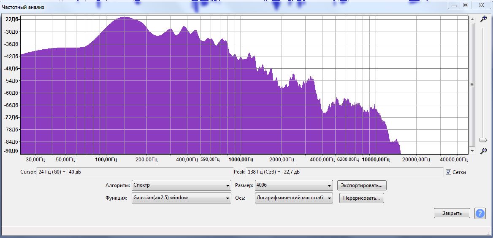Click the 6200,00Гц axis label
Image resolution: width=493 pixels, height=238 pixels.
[x=348, y=159]
